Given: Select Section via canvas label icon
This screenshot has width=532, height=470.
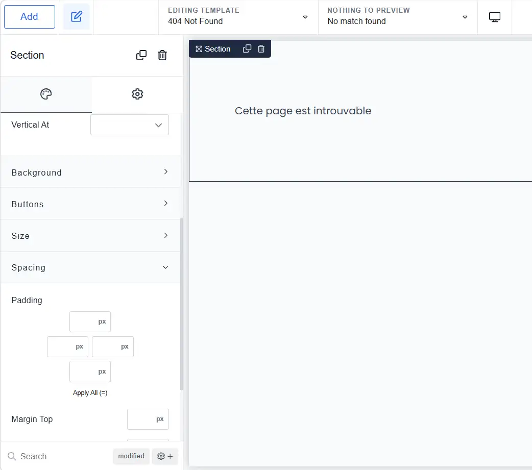Looking at the screenshot, I should pyautogui.click(x=199, y=49).
